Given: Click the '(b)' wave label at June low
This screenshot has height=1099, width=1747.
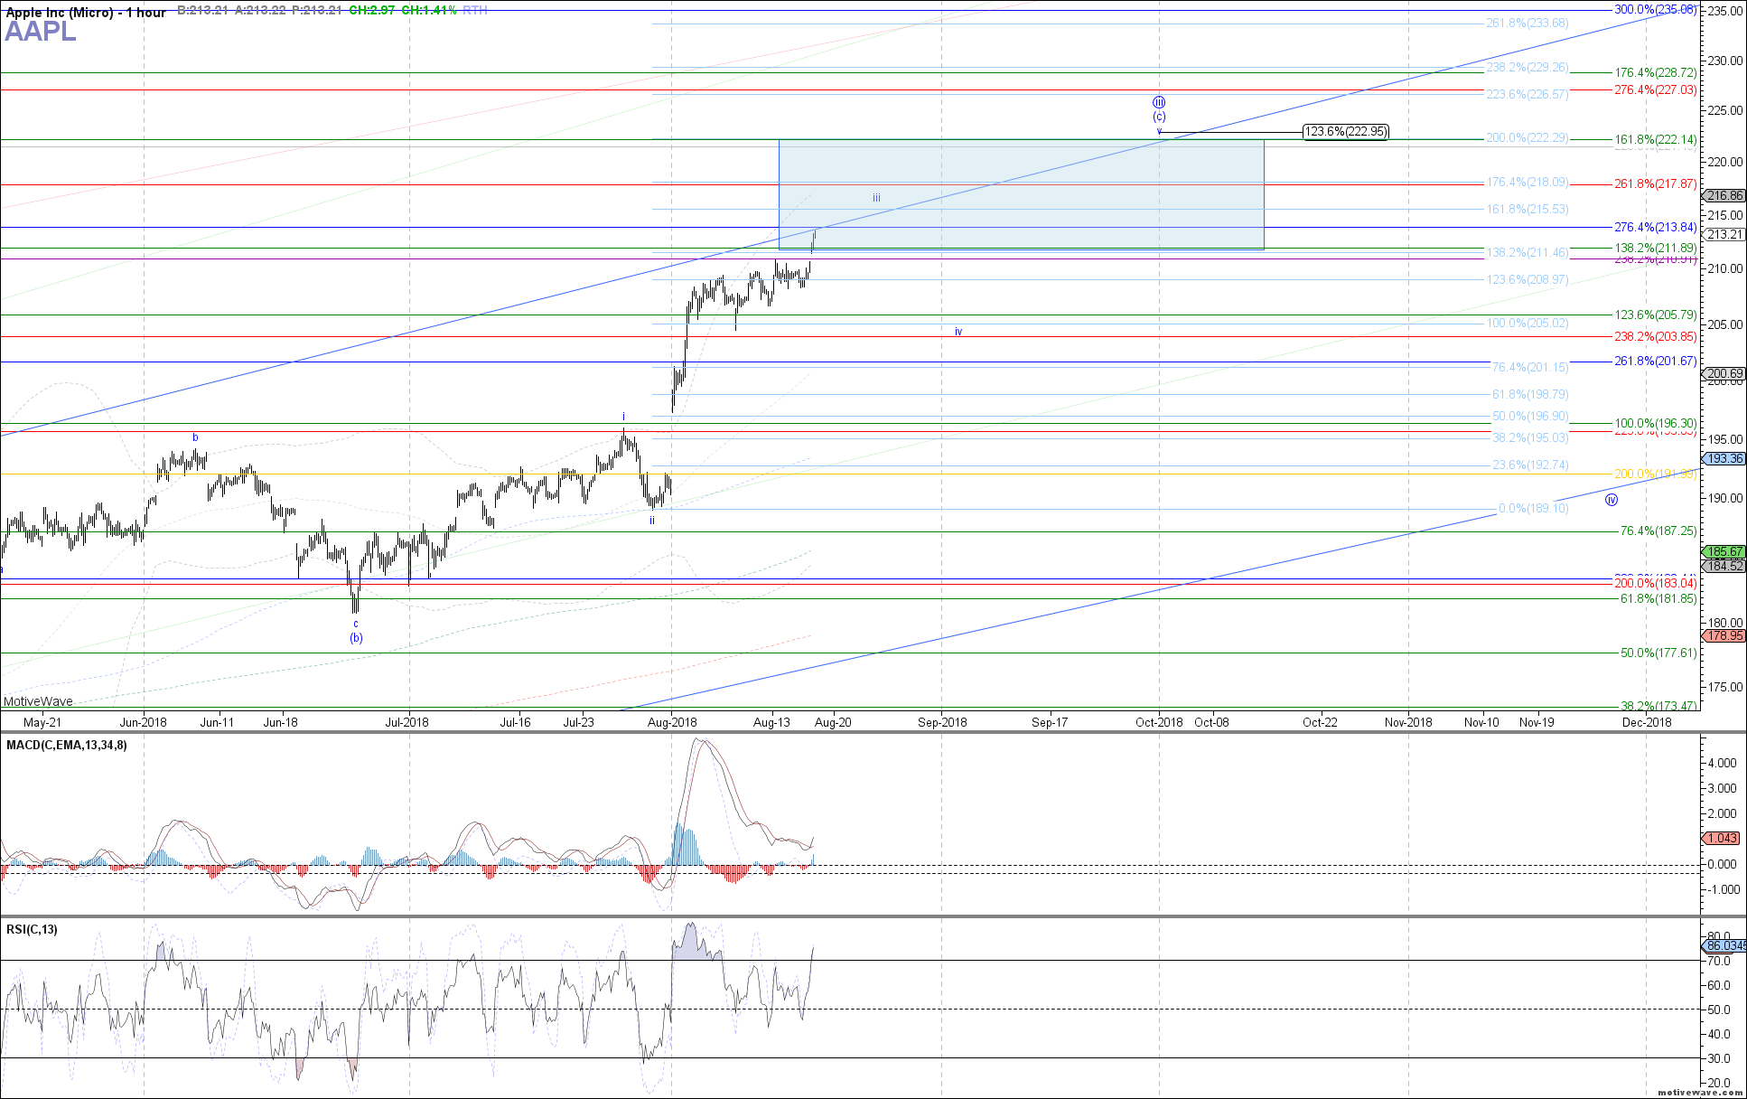Looking at the screenshot, I should 356,638.
